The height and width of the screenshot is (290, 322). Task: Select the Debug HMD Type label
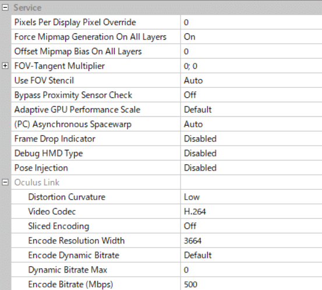pos(49,154)
